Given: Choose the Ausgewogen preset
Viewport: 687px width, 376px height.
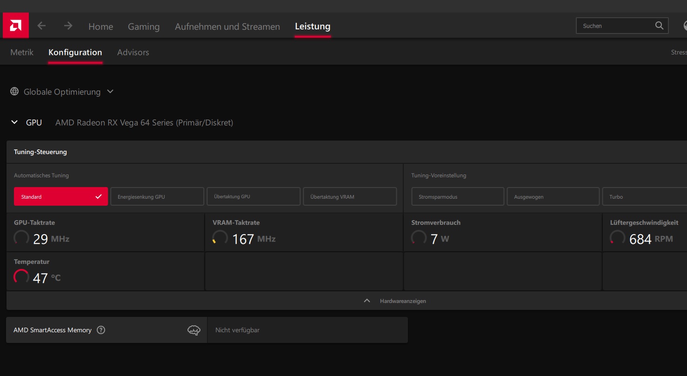Looking at the screenshot, I should 553,196.
